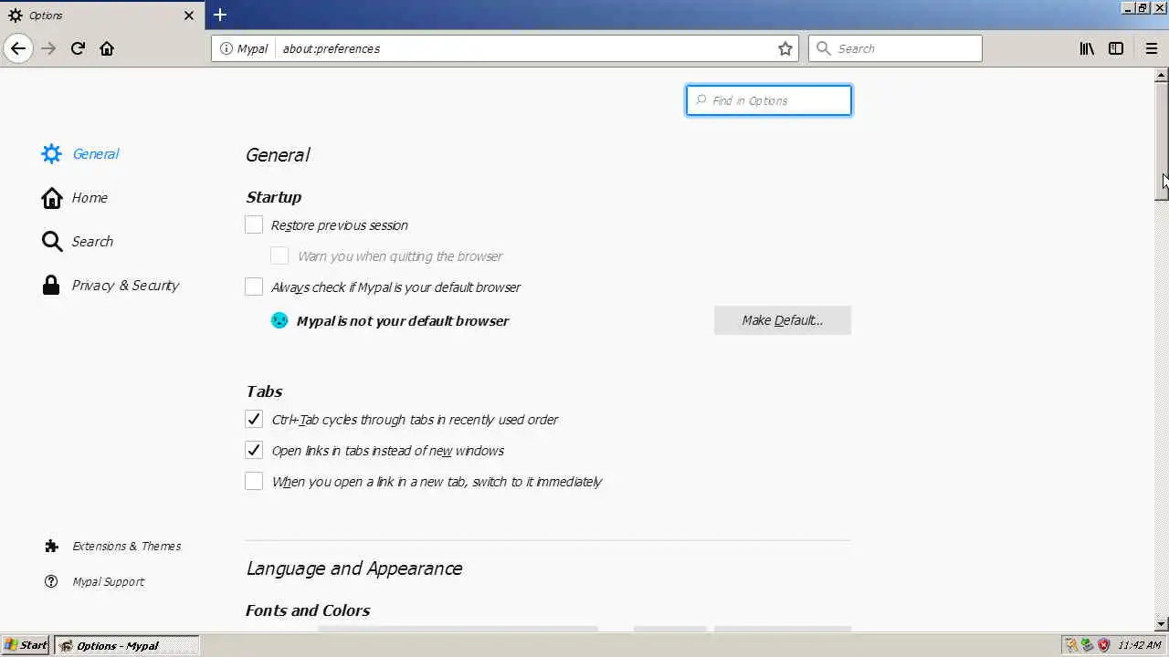
Task: Open a new tab with plus button
Action: point(220,15)
